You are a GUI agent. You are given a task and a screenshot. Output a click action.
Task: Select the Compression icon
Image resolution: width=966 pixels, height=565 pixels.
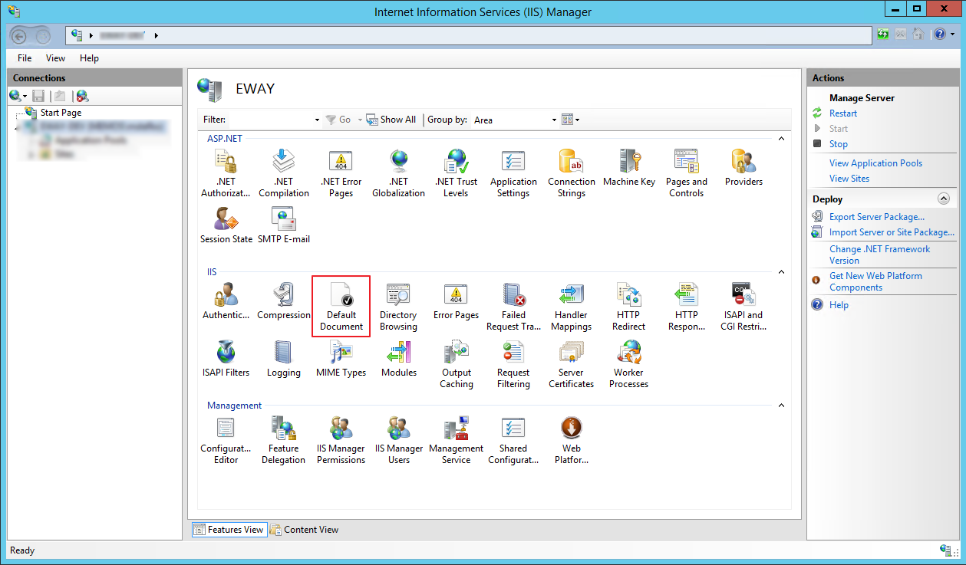click(x=284, y=301)
